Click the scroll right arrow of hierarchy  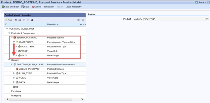pos(82,99)
